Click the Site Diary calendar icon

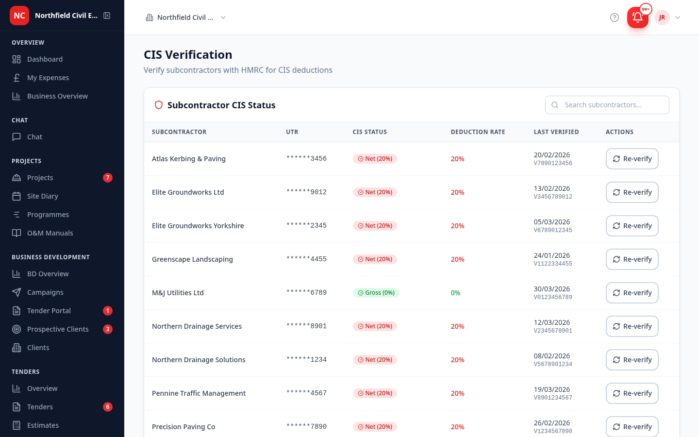tap(17, 196)
